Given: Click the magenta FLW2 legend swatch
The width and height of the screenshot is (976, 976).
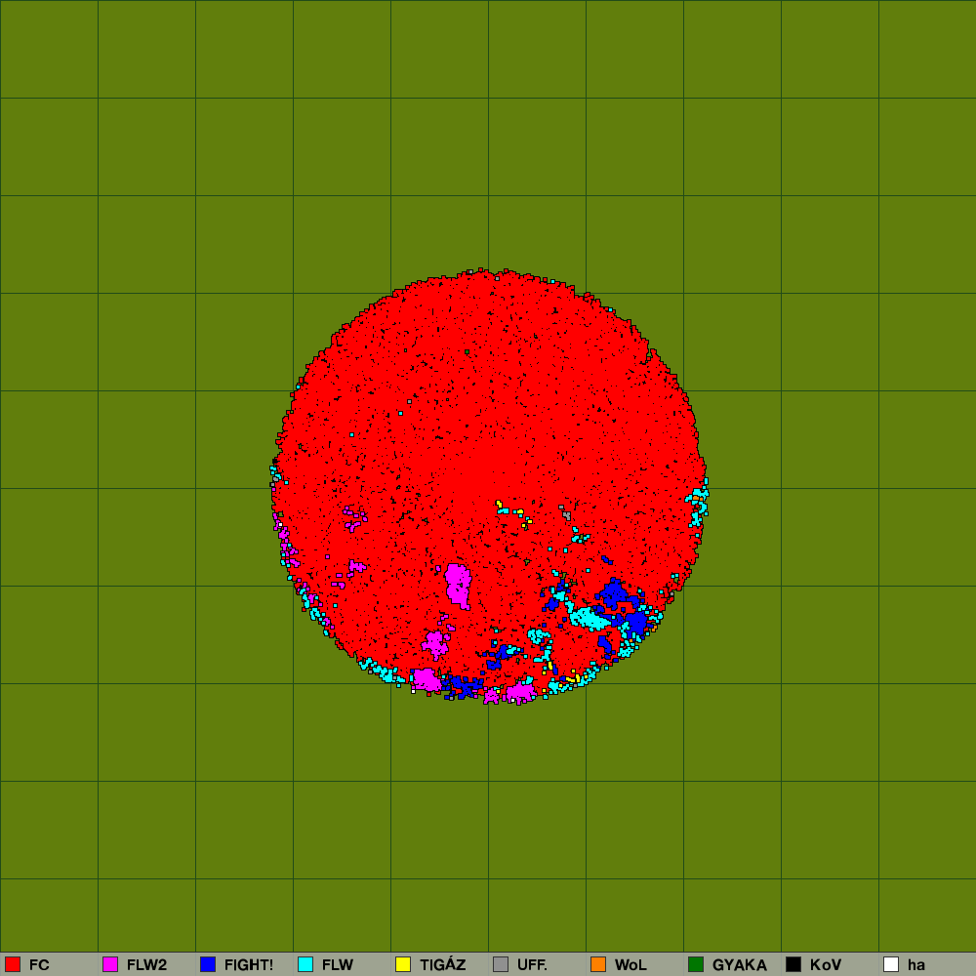Looking at the screenshot, I should [110, 964].
